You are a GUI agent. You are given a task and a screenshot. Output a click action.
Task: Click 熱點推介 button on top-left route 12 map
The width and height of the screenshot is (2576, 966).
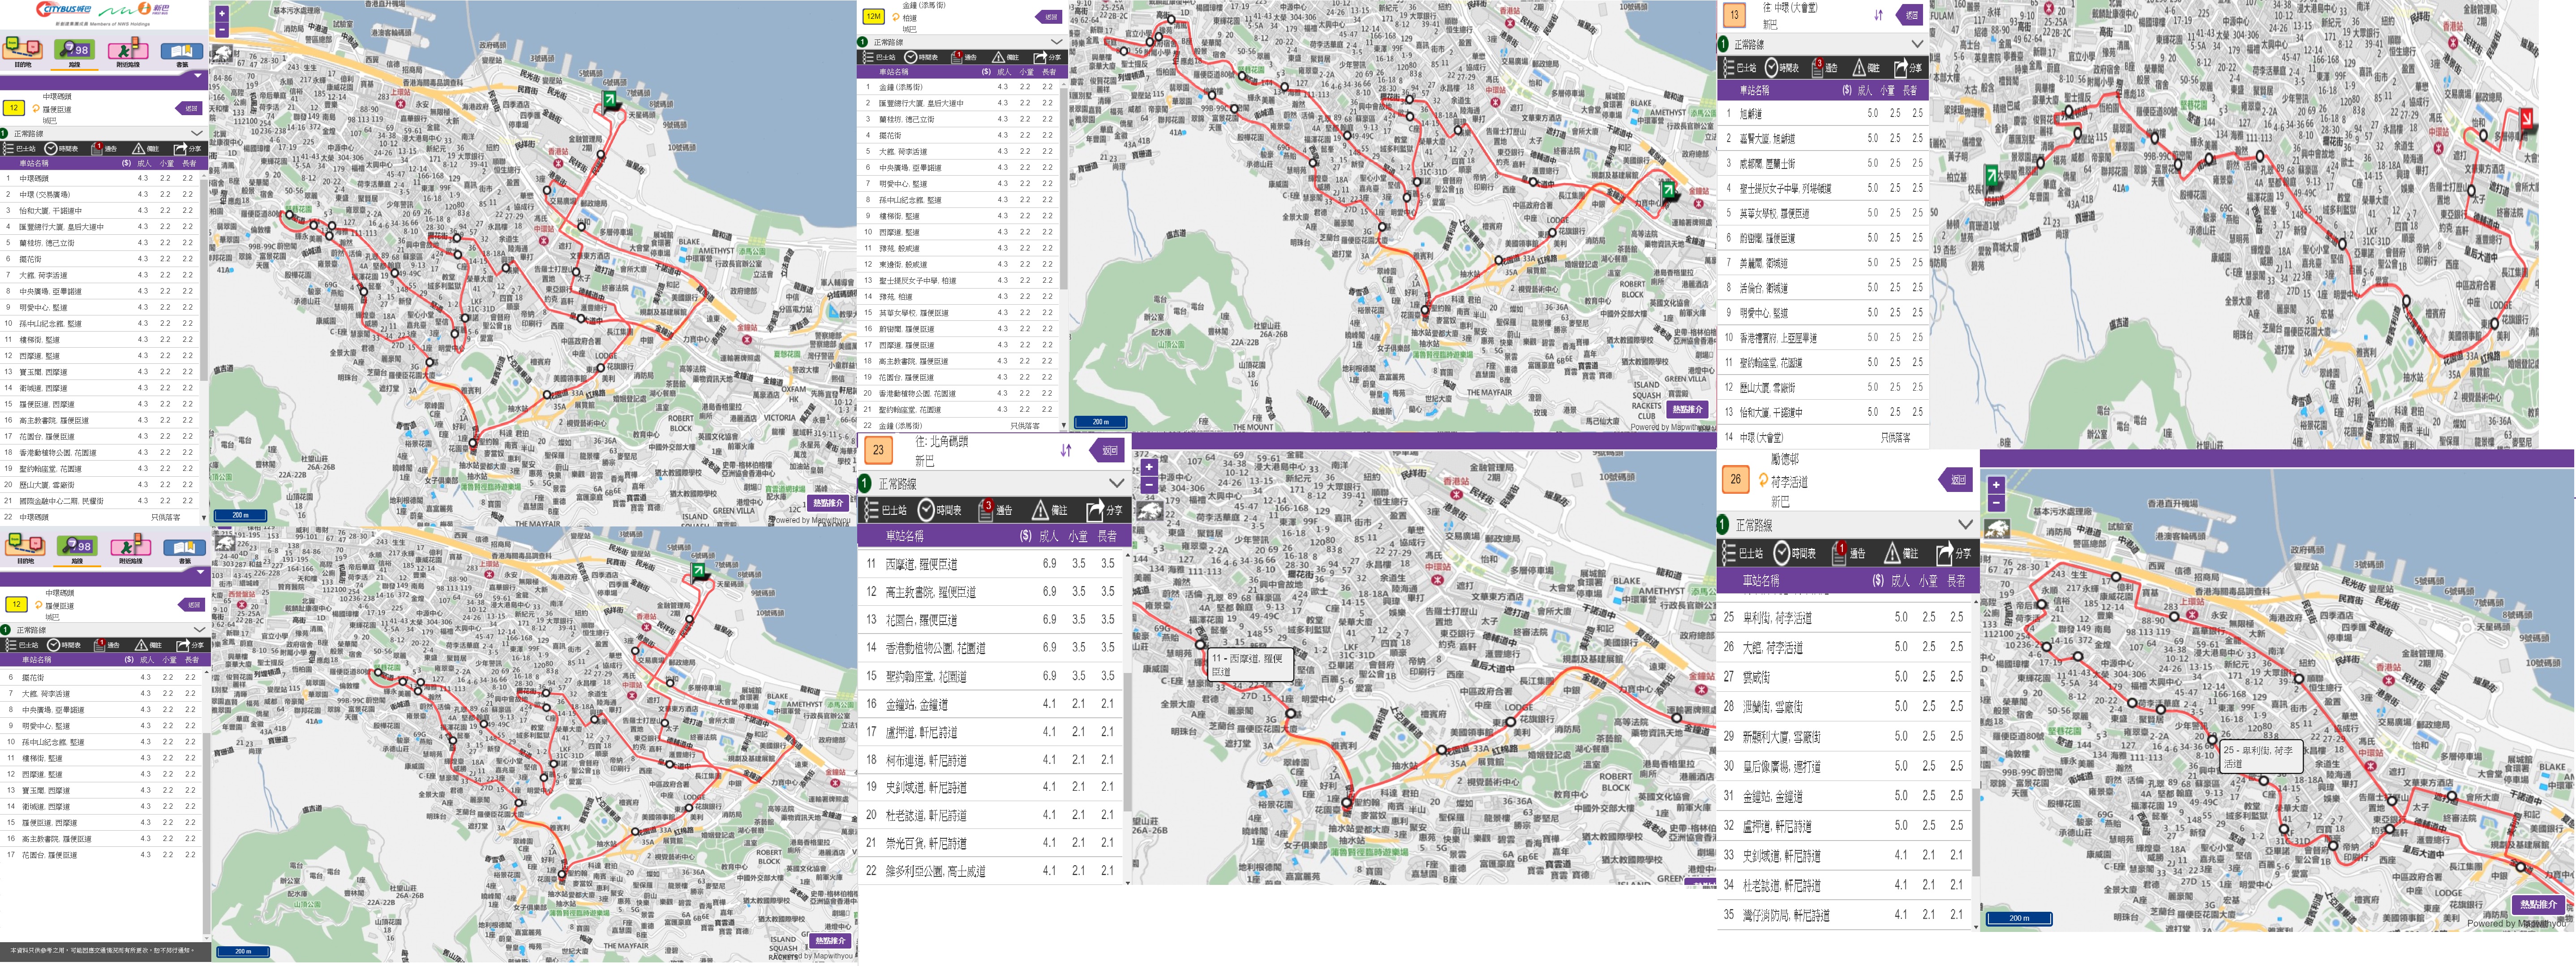(x=827, y=503)
